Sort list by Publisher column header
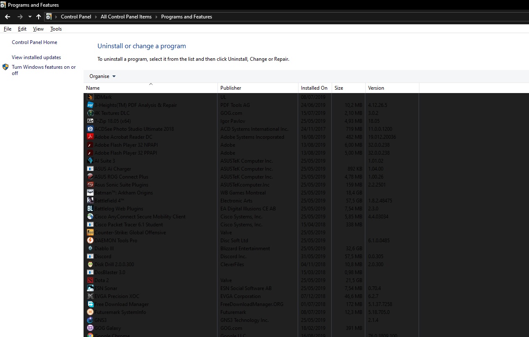Image resolution: width=529 pixels, height=337 pixels. click(x=258, y=88)
